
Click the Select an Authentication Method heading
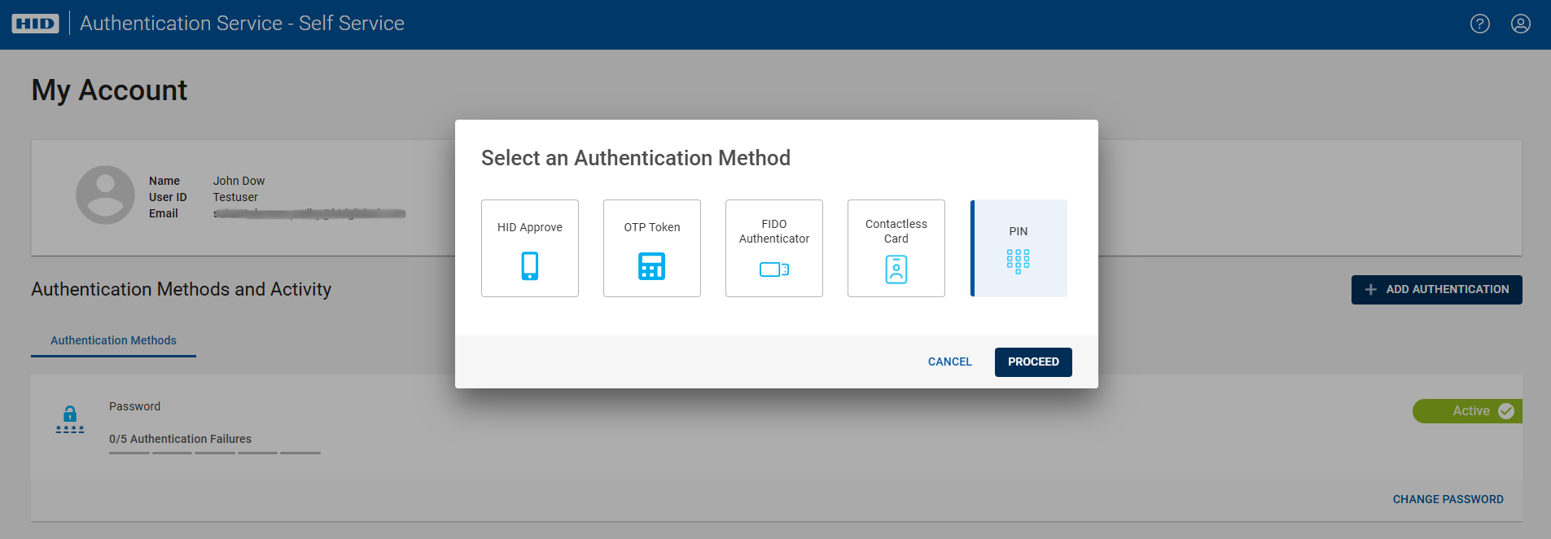coord(636,158)
